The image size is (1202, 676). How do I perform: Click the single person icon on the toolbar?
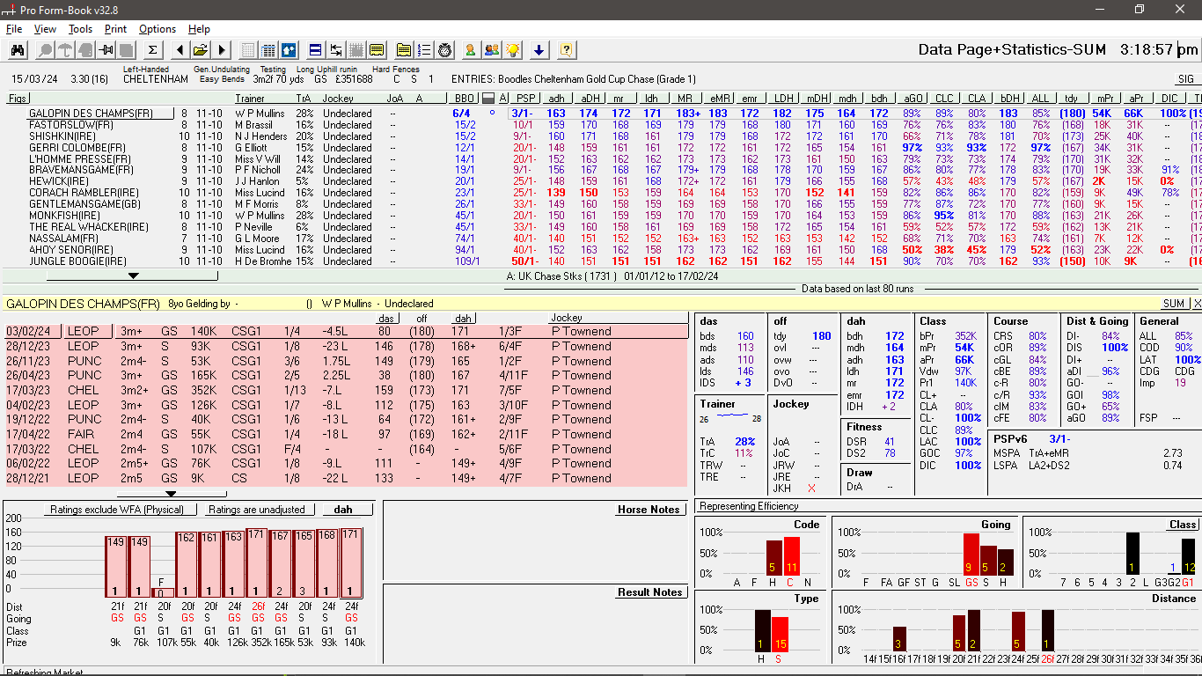click(x=469, y=49)
